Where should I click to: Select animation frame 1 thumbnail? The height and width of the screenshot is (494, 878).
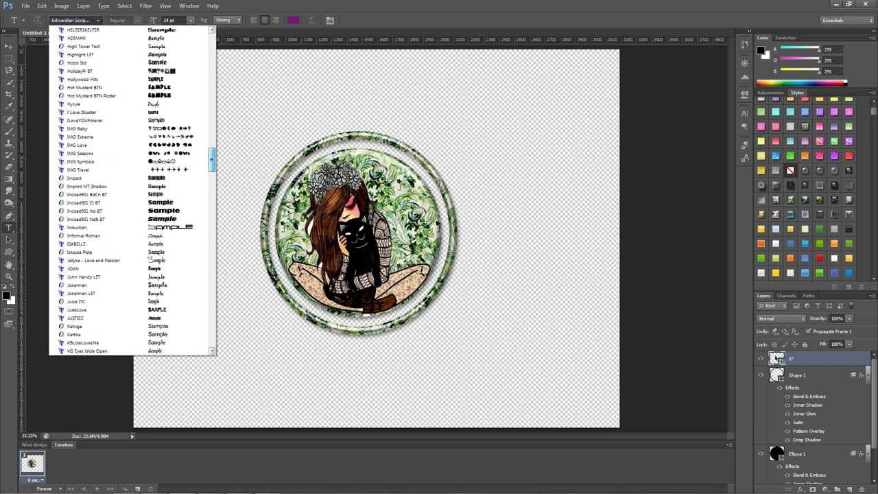(32, 464)
